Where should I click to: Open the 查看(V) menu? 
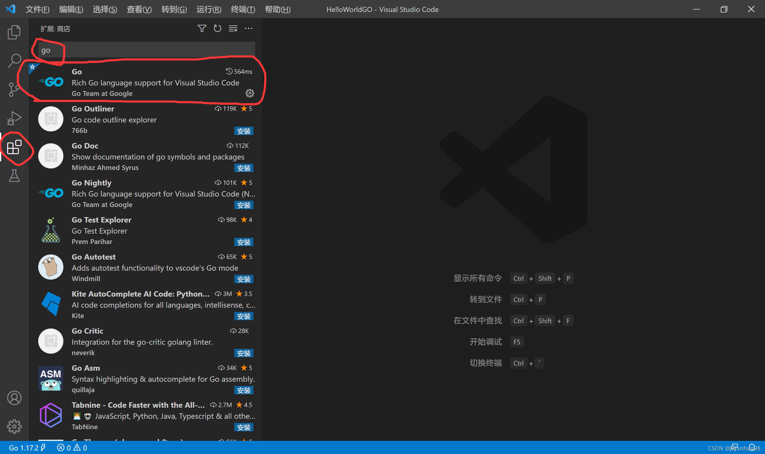click(139, 9)
